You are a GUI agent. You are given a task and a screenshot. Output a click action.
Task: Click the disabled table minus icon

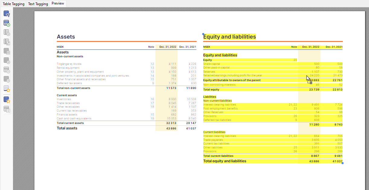pos(7,70)
